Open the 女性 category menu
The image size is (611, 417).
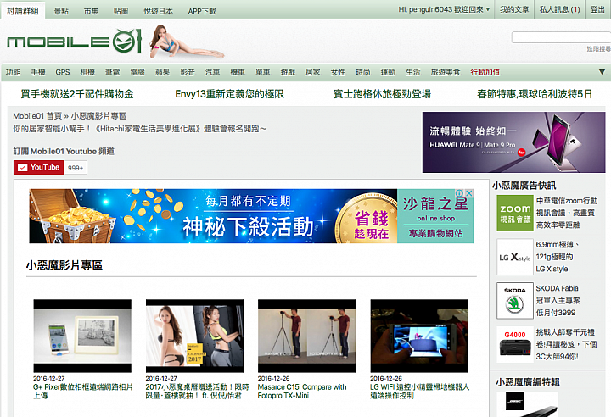click(338, 72)
